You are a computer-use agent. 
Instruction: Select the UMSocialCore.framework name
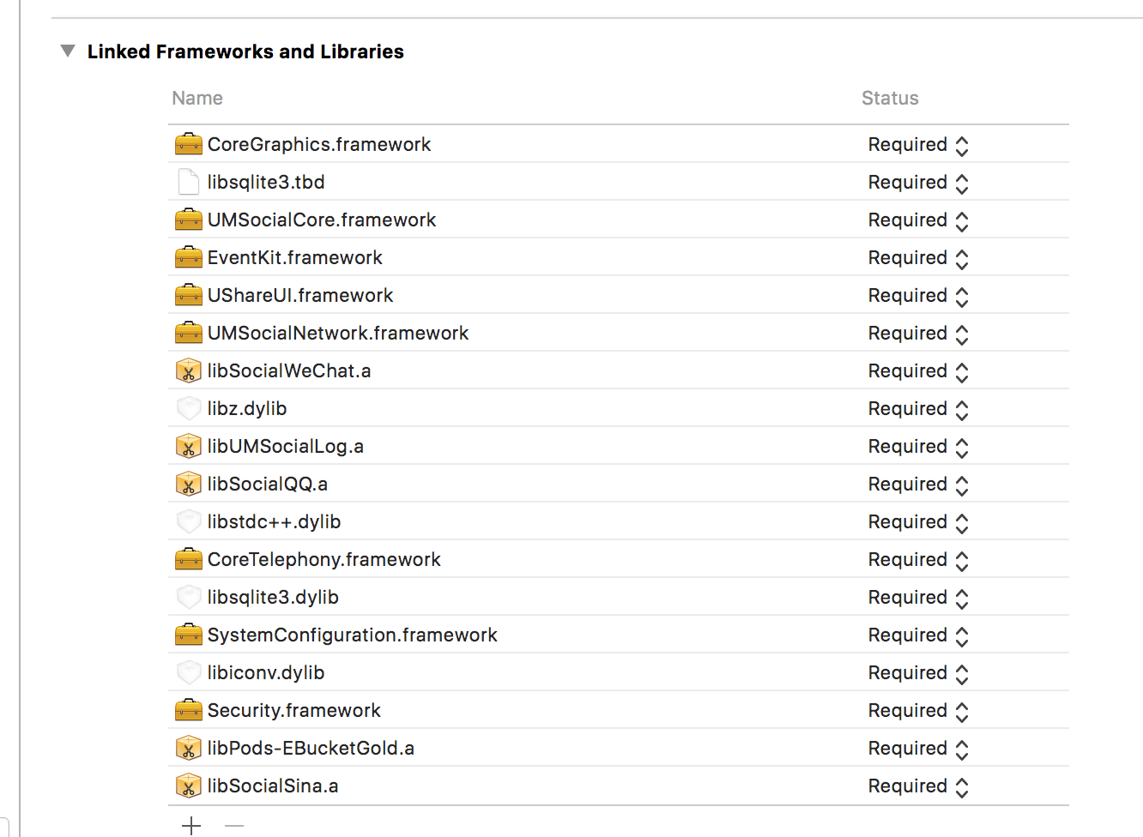(322, 220)
